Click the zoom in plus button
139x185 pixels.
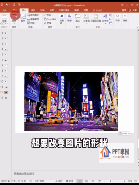click(124, 181)
